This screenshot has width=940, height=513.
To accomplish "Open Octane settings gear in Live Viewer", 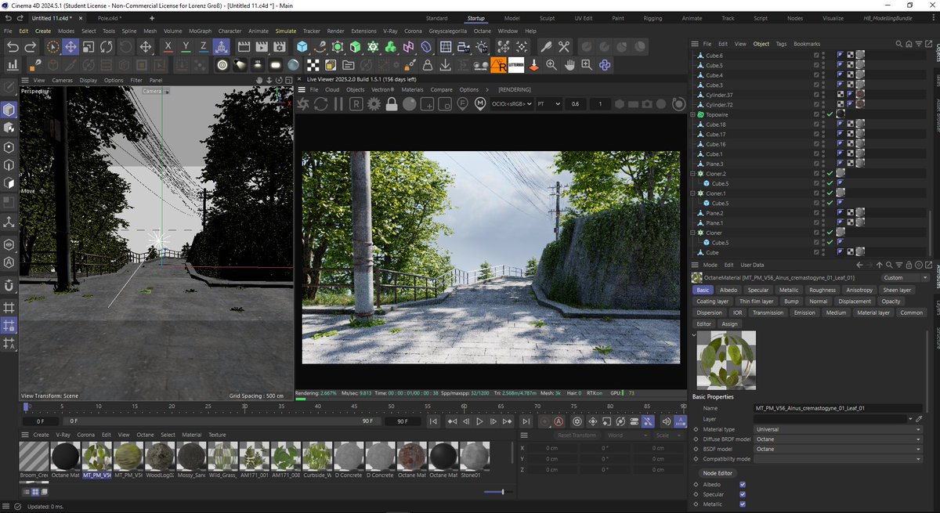I will (374, 103).
